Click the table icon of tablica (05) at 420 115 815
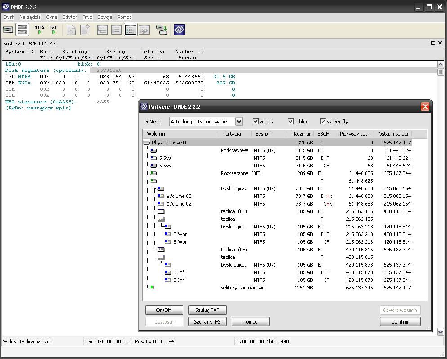 [161, 250]
